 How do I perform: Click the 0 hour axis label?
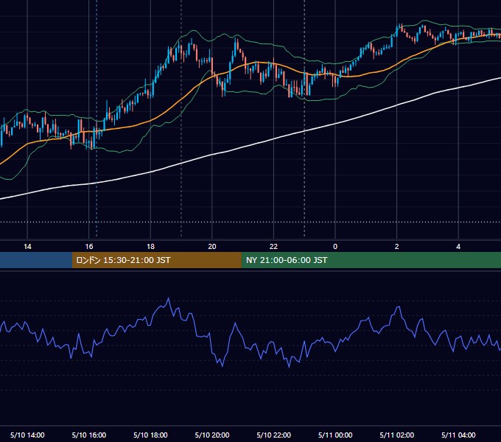[x=335, y=247]
